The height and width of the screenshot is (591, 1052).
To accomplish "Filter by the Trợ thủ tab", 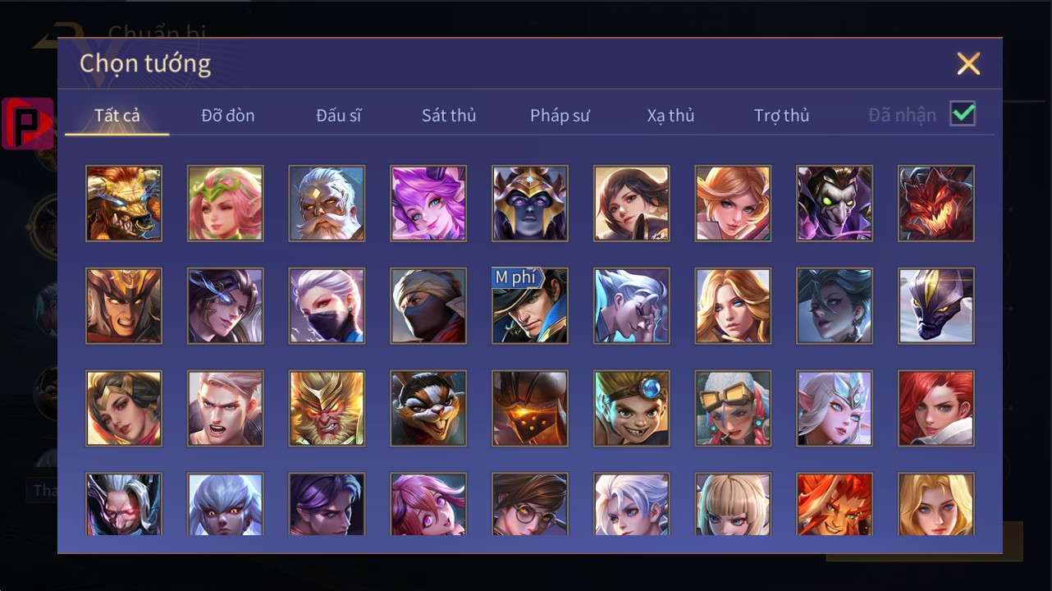I will coord(782,116).
